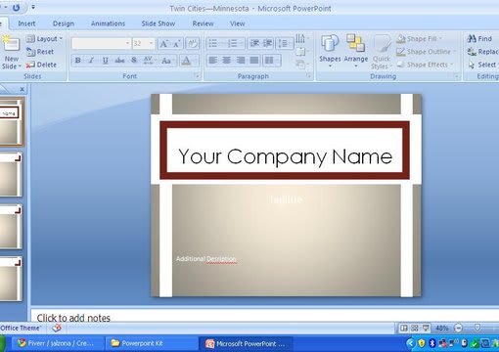Toggle Bold formatting

coord(77,61)
